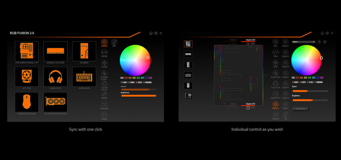Choose FLASH mode in sync window
Viewport: 341px width, 160px height.
(x=104, y=64)
